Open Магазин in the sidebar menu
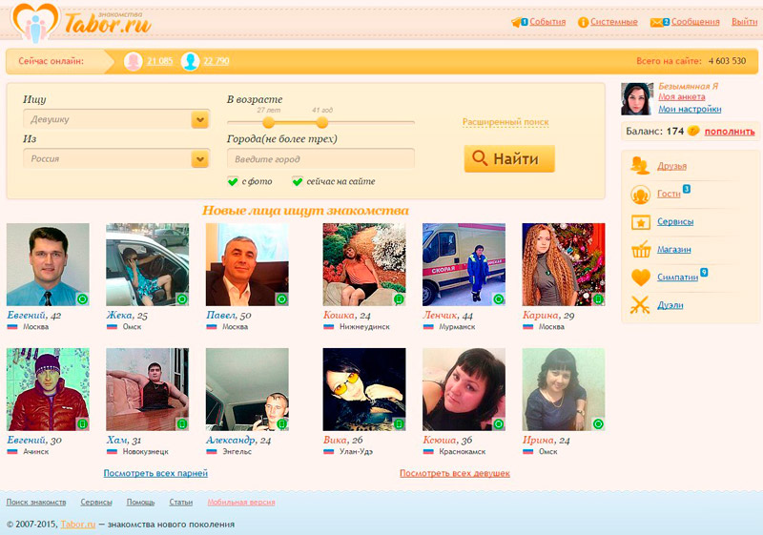763x535 pixels. point(674,250)
